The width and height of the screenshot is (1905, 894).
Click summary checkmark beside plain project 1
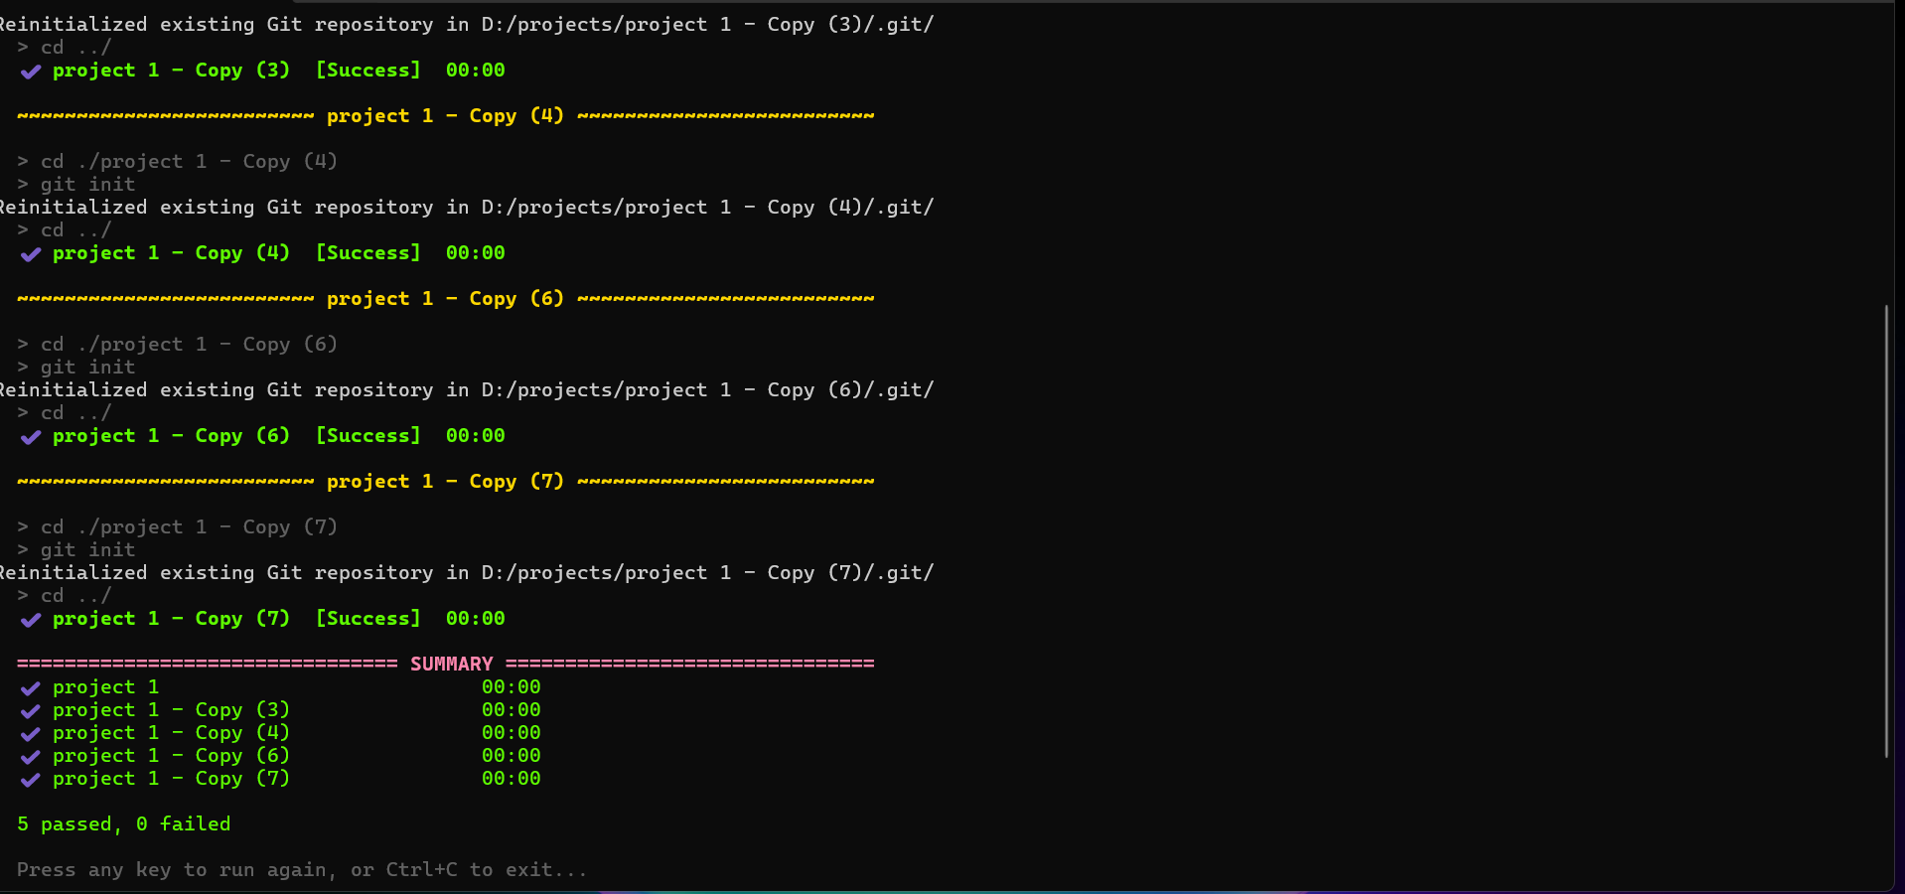[31, 688]
